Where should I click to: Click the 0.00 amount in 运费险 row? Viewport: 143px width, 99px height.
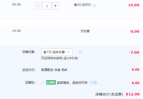coord(135,83)
